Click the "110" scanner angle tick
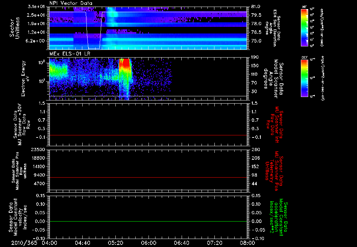This screenshot has height=247, width=357. [255, 74]
